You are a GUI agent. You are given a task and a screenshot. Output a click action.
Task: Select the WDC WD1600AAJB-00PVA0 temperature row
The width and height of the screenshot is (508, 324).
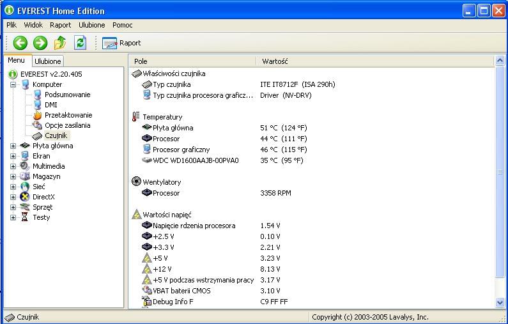point(223,160)
